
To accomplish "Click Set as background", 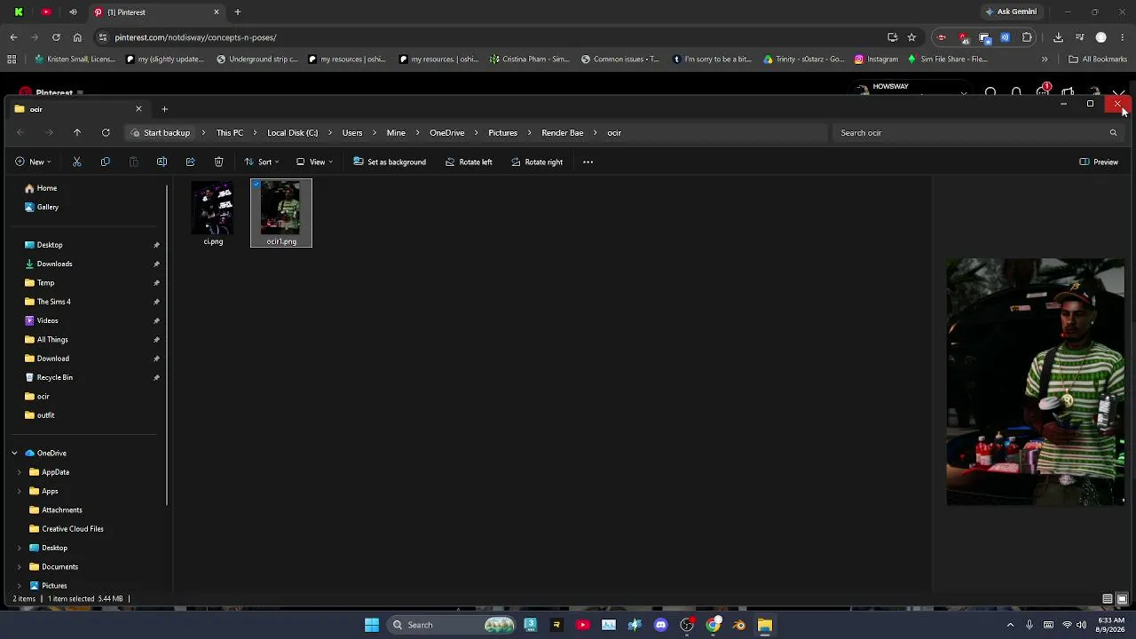I will 390,162.
